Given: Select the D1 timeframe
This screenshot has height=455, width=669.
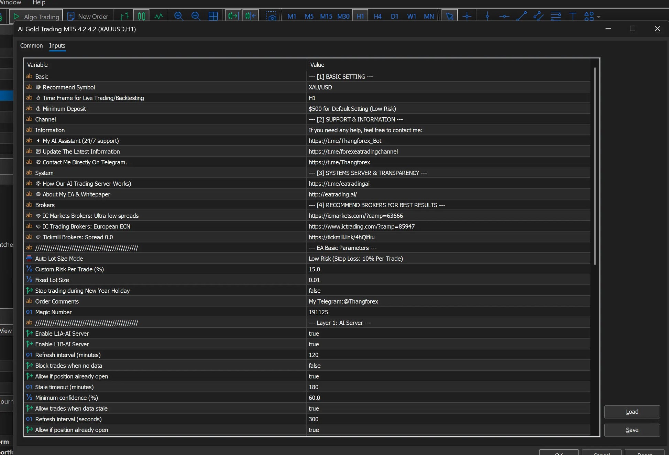Looking at the screenshot, I should tap(395, 16).
